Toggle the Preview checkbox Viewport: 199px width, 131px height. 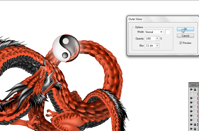pyautogui.click(x=181, y=43)
